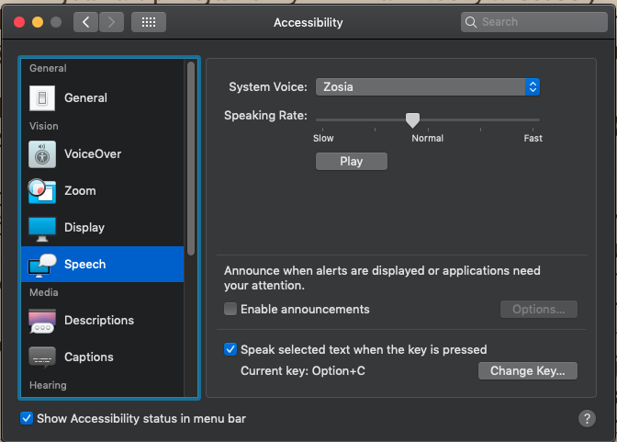
Task: Click the help question mark icon
Action: click(x=588, y=419)
